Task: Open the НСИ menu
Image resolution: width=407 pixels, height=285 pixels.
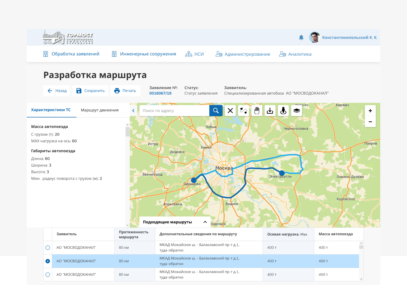Action: (x=195, y=54)
